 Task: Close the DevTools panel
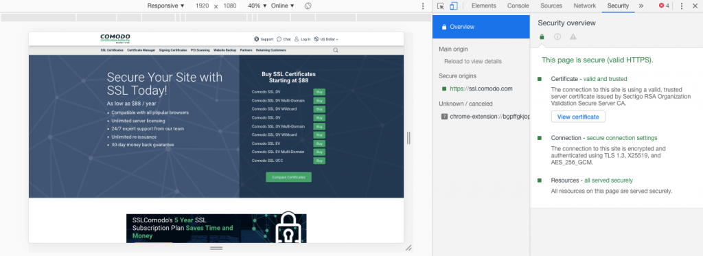tap(695, 5)
